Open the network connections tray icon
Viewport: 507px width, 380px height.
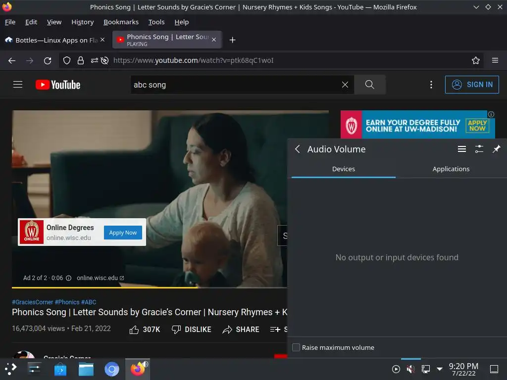425,369
